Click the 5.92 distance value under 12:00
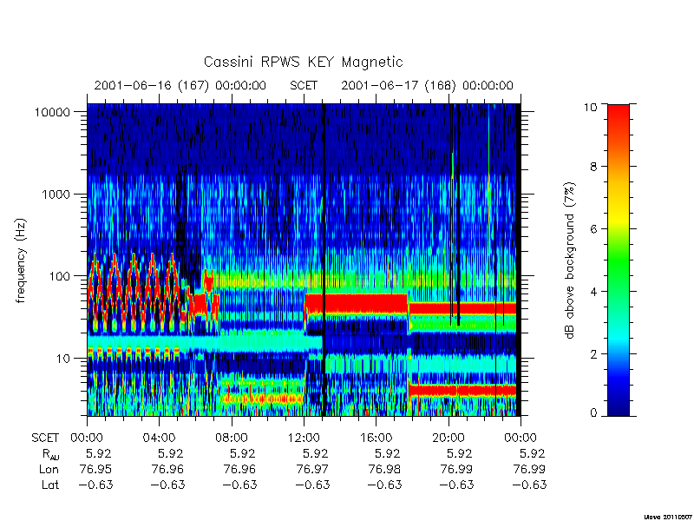Viewport: 694px width, 521px height. pyautogui.click(x=316, y=453)
